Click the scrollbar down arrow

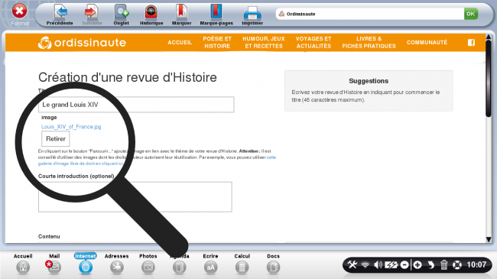click(489, 239)
